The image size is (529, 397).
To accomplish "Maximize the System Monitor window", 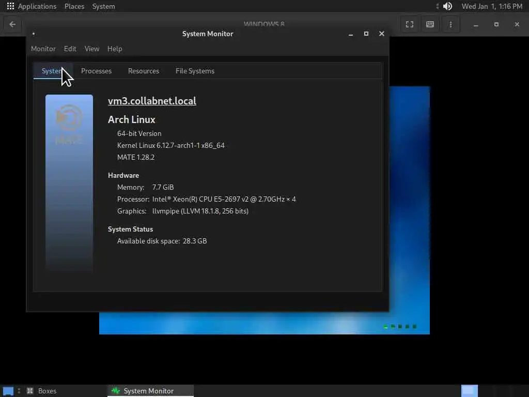I will (366, 34).
